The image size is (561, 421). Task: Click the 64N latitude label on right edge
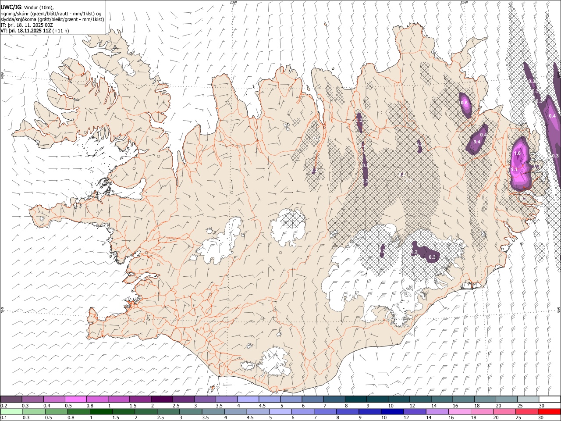559,310
